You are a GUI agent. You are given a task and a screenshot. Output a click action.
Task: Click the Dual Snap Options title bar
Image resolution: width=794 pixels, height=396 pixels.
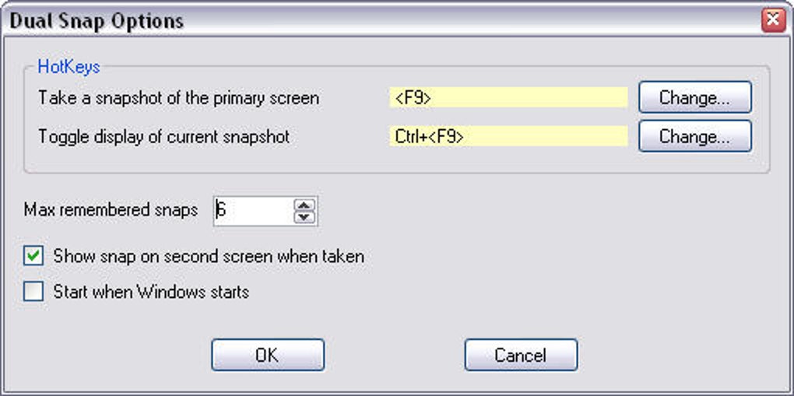point(380,21)
